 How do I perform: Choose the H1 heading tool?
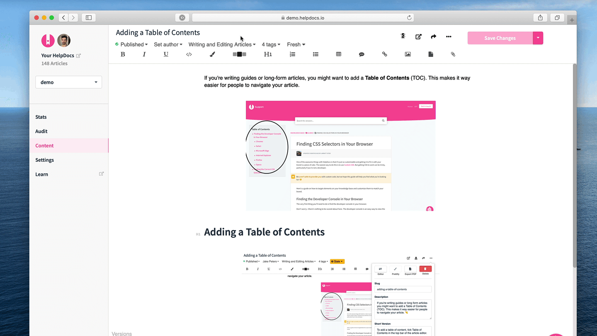point(268,54)
